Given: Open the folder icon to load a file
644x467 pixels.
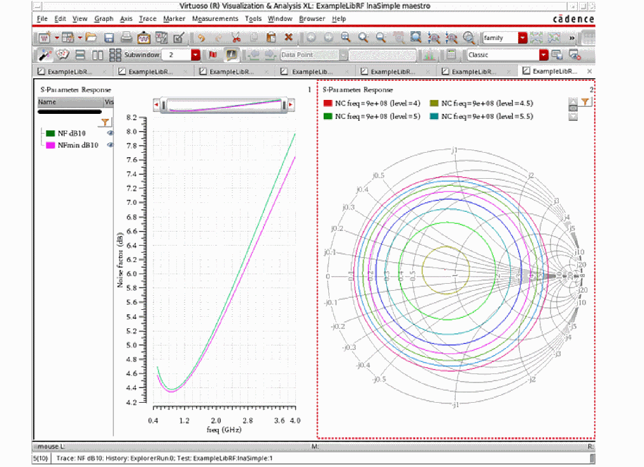Looking at the screenshot, I should (x=91, y=38).
